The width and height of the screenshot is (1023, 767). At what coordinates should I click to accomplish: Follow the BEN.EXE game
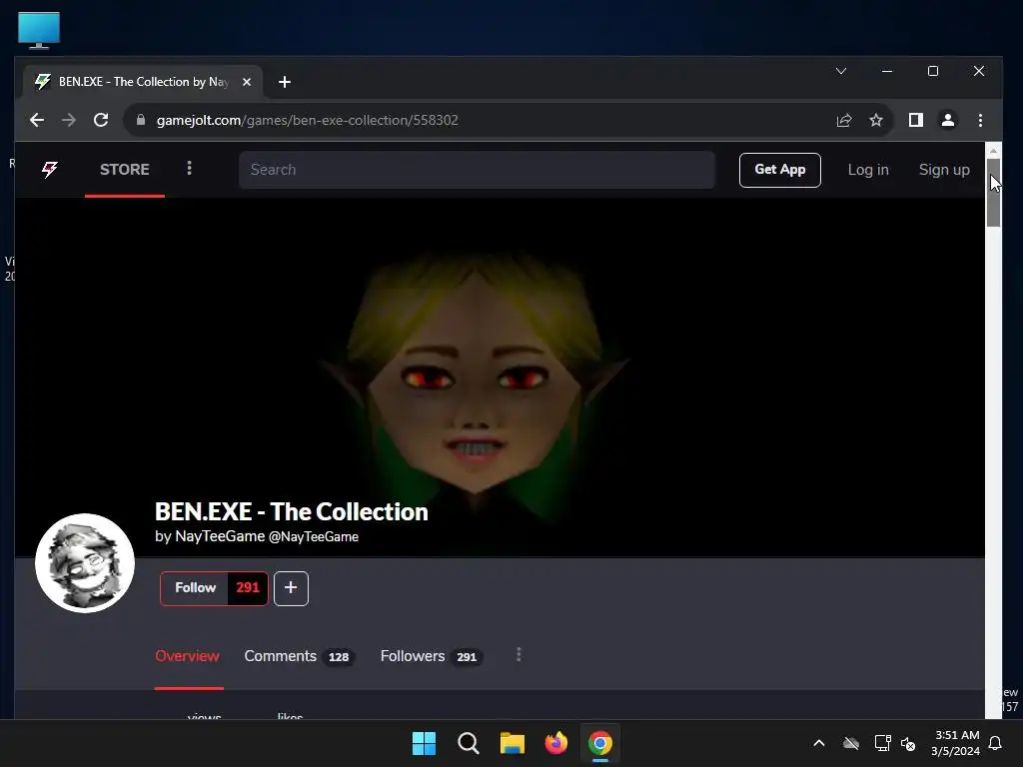(195, 587)
